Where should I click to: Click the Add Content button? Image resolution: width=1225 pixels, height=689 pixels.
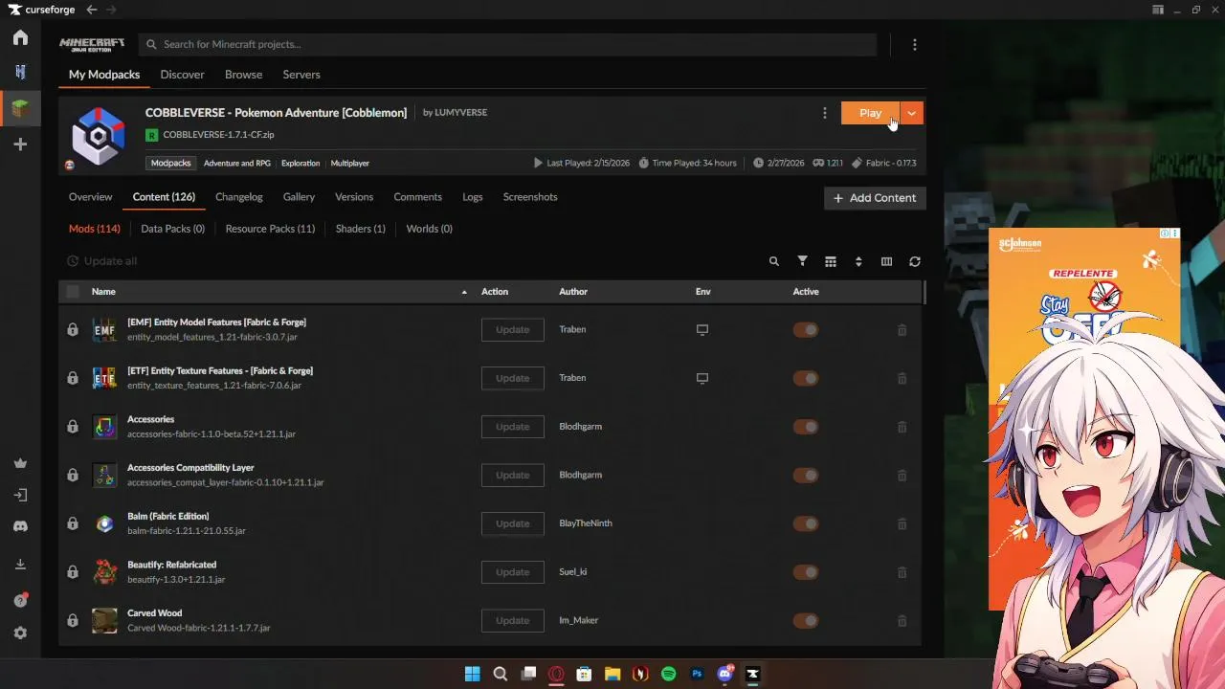coord(875,198)
